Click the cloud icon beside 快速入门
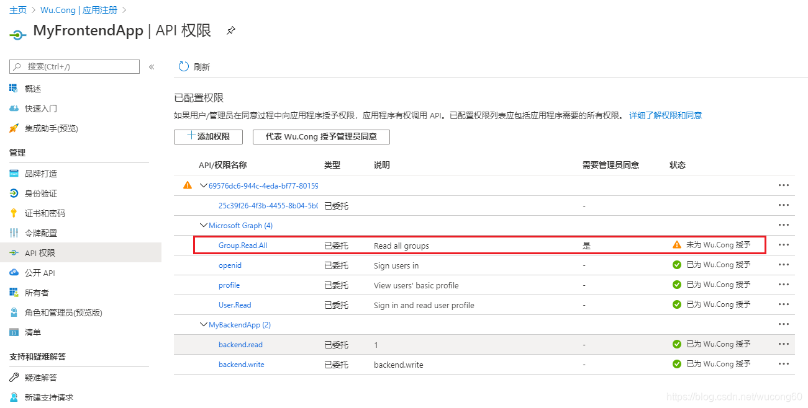808x408 pixels. point(14,109)
